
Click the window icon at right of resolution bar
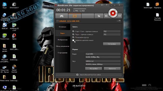119,21
